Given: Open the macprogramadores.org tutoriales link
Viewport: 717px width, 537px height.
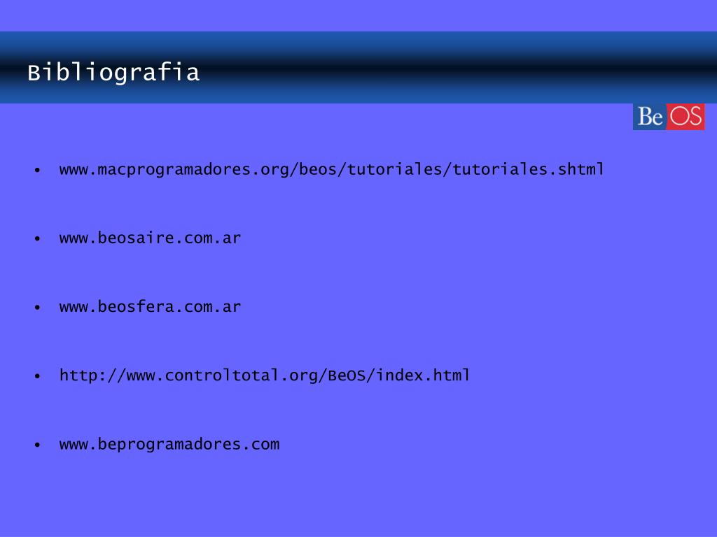Looking at the screenshot, I should tap(331, 169).
